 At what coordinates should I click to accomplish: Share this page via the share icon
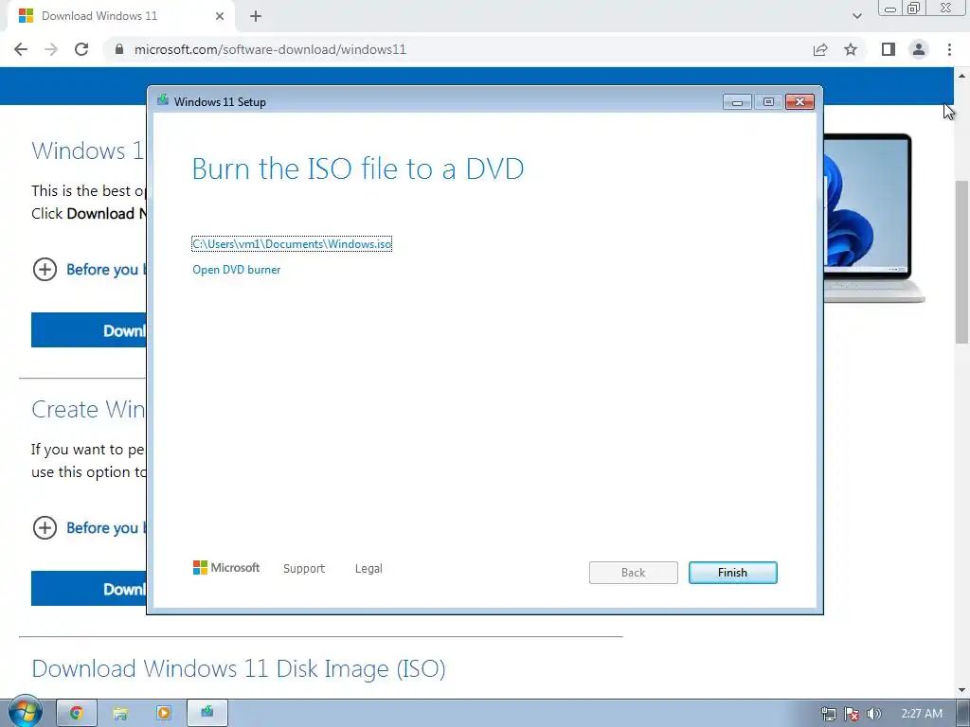[820, 49]
